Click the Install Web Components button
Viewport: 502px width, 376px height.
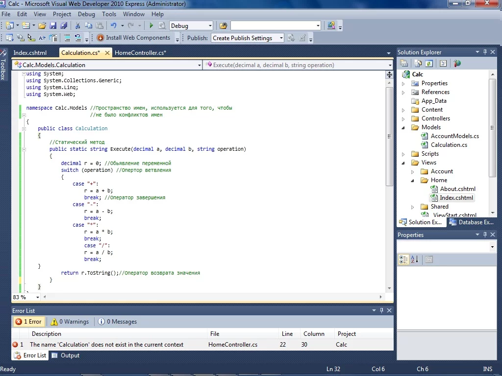134,38
